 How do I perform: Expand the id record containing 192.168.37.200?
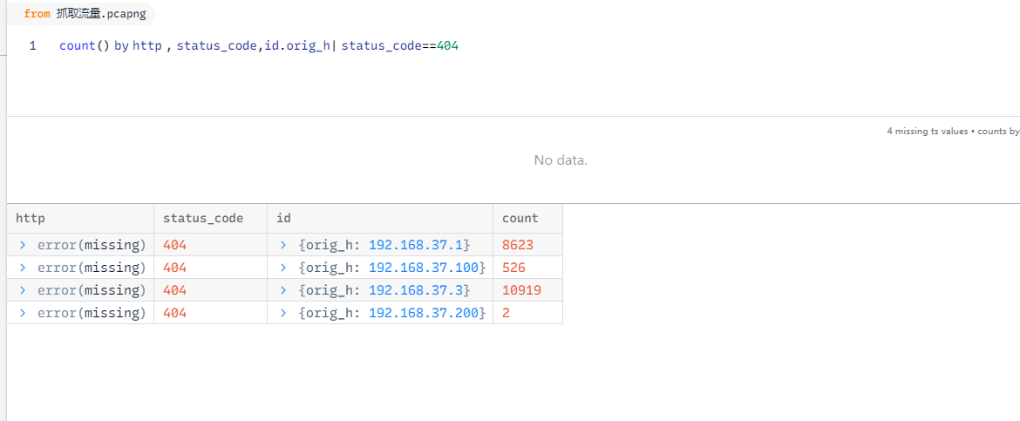pyautogui.click(x=283, y=313)
